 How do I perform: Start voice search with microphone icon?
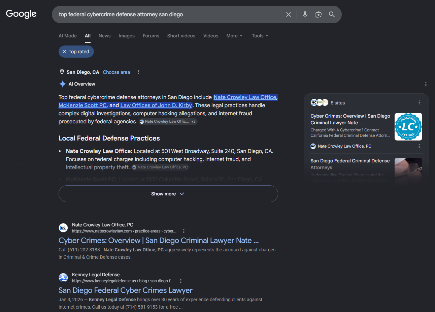(x=305, y=14)
